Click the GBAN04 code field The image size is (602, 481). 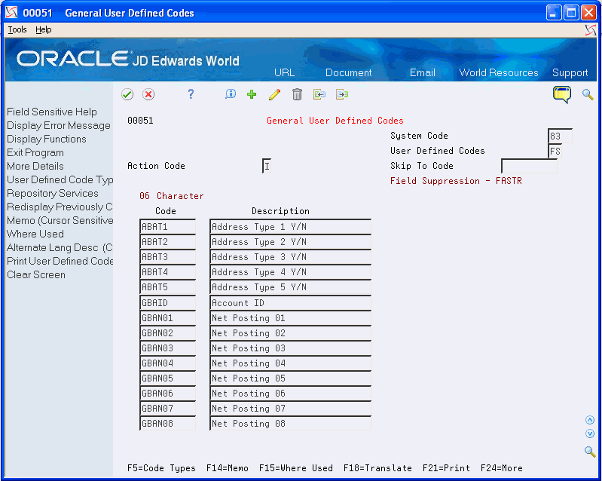pos(168,363)
